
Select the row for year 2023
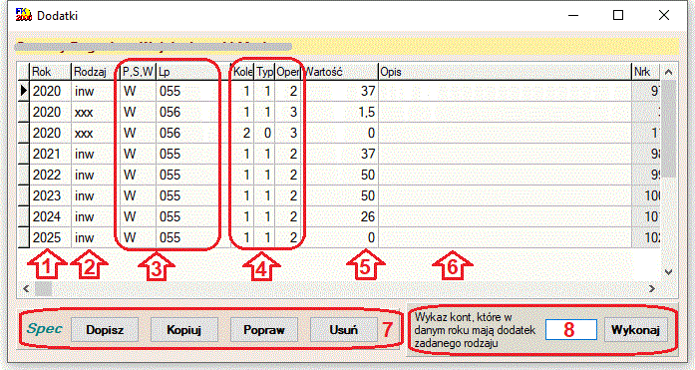(x=339, y=195)
